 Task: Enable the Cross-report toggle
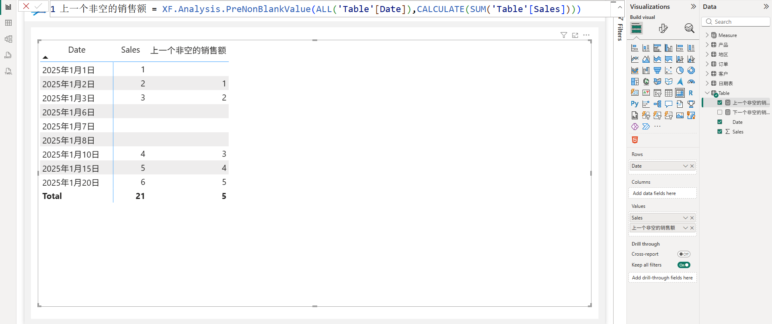[x=684, y=254]
